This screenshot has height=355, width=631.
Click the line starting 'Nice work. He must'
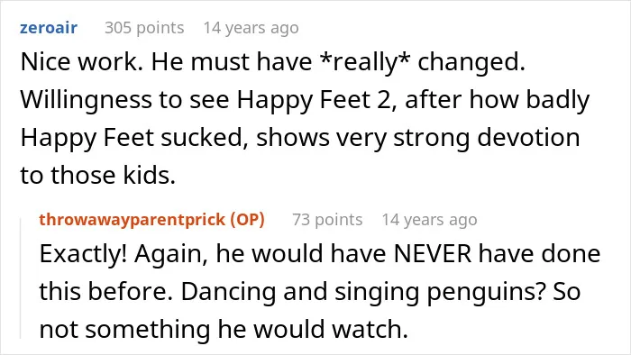point(273,62)
